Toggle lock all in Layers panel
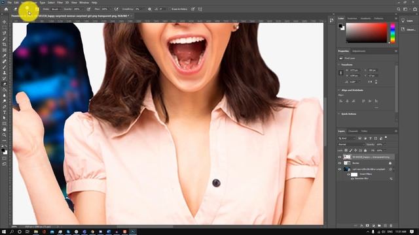Image resolution: width=419 pixels, height=235 pixels. pyautogui.click(x=365, y=151)
